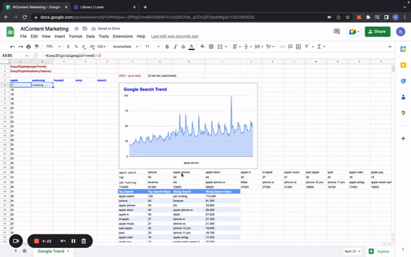
Task: Open the 'Last edit was seconds ago' link
Action: point(175,36)
